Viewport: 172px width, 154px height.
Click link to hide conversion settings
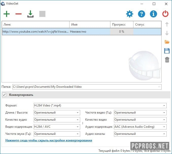pos(49,140)
